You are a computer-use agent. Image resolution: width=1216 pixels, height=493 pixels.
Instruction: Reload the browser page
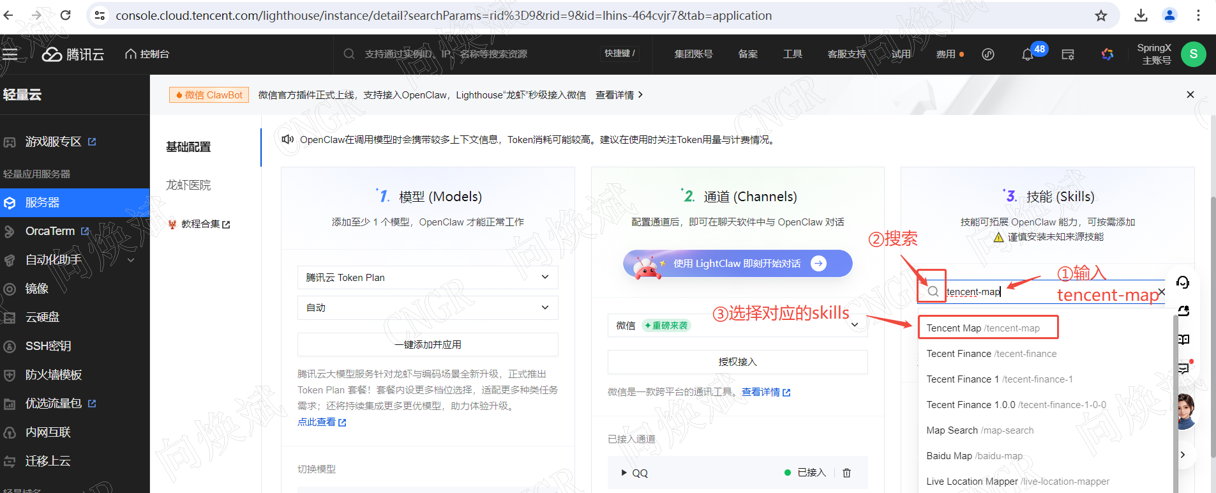coord(65,15)
